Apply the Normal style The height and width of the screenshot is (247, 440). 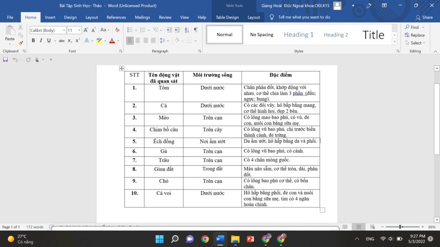224,34
